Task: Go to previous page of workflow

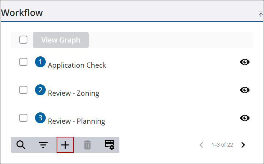Action: tap(201, 145)
